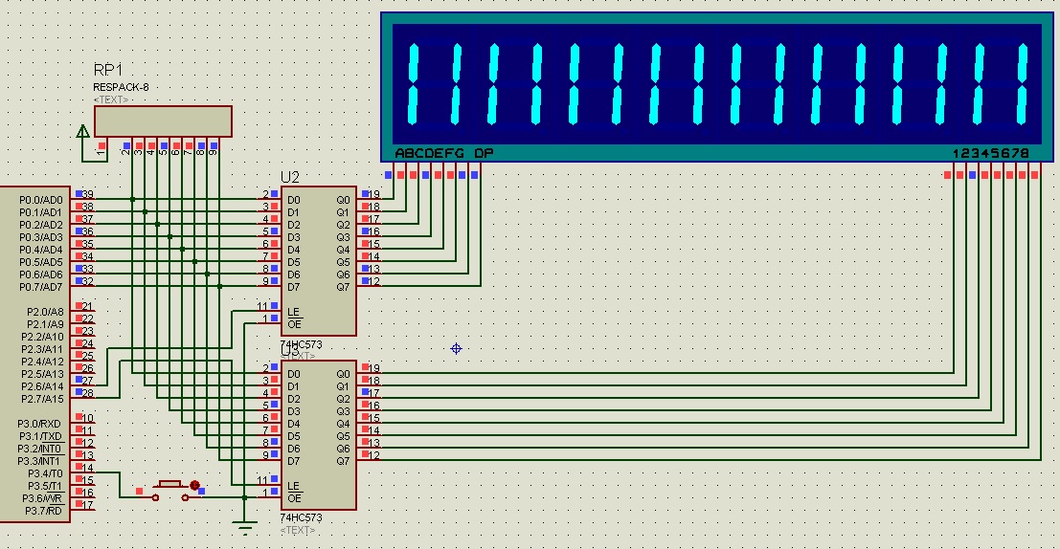1060x549 pixels.
Task: Click the blue state square on RP1 pin 9
Action: pos(214,145)
